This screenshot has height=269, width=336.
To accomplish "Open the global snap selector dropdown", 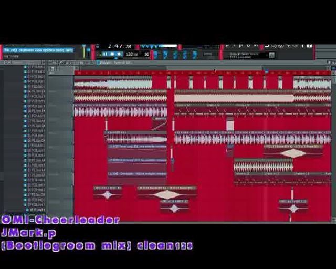I will click(207, 54).
